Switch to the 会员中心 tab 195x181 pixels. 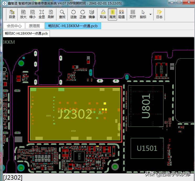(14, 26)
